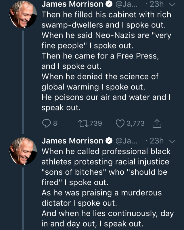The width and height of the screenshot is (184, 230).
Task: Open the 23h timestamp of the bottom tweet
Action: (157, 141)
